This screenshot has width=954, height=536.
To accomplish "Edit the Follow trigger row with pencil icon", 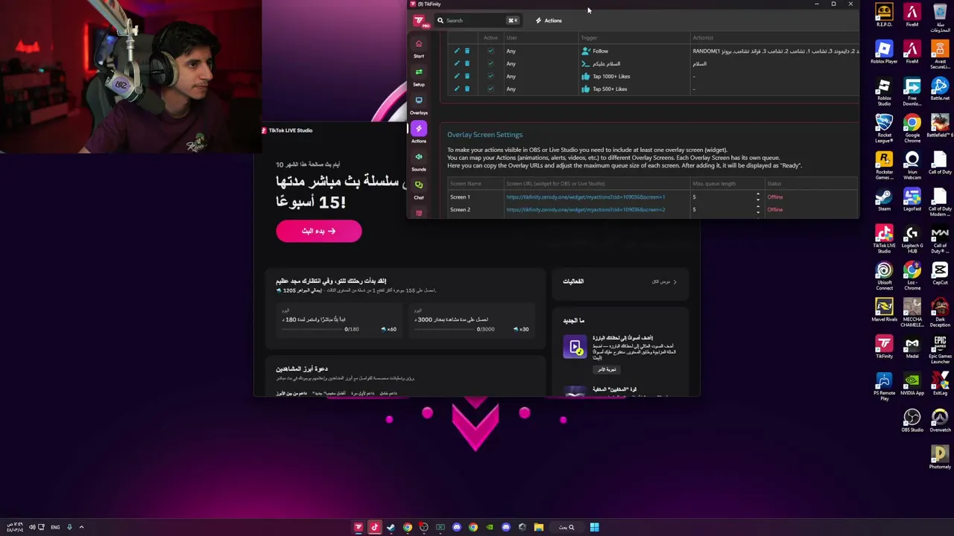I will [457, 51].
